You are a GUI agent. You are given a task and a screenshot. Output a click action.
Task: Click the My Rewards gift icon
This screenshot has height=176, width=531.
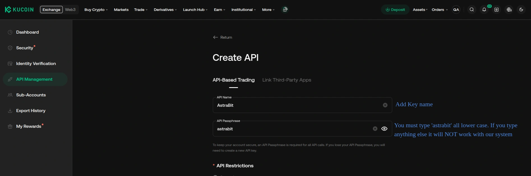click(10, 126)
